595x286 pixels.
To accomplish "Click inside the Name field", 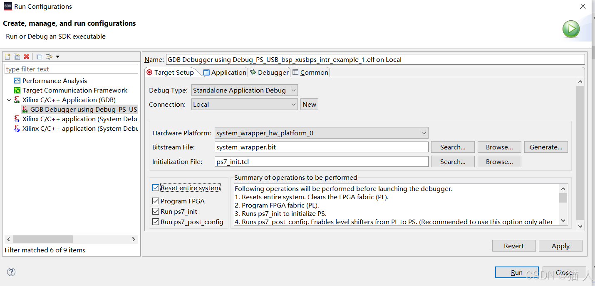I will 375,59.
